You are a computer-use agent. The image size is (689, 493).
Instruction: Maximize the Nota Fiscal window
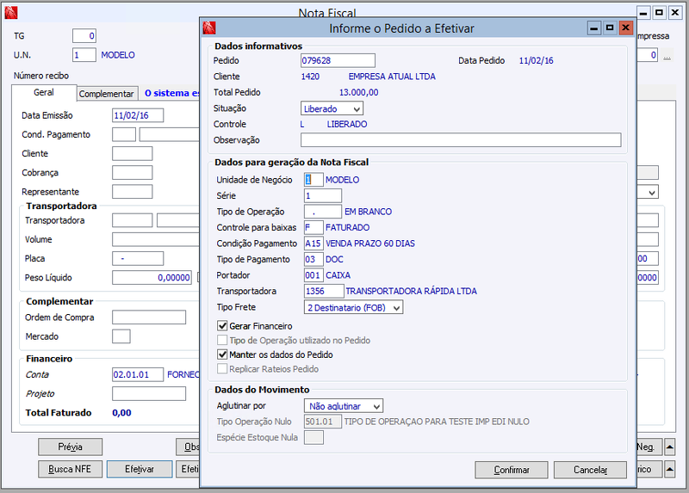(x=659, y=13)
